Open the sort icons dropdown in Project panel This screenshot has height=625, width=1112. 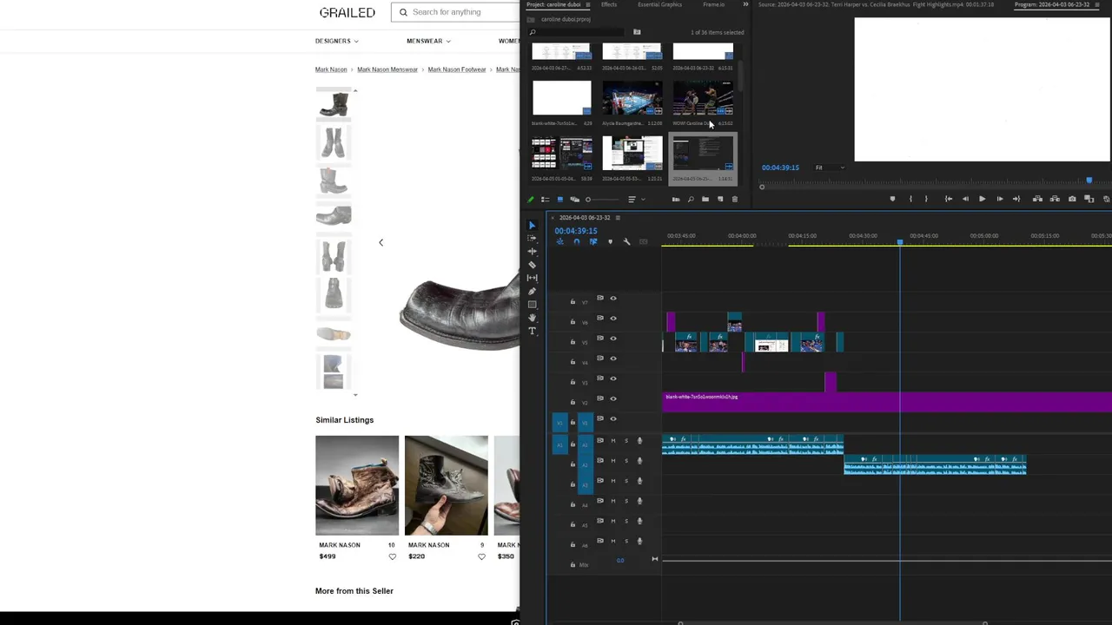tap(635, 200)
